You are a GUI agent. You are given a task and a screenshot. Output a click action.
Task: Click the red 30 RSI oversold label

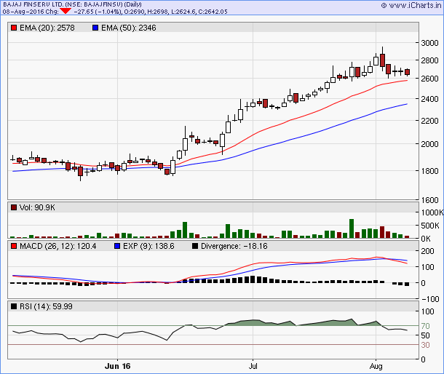425,345
